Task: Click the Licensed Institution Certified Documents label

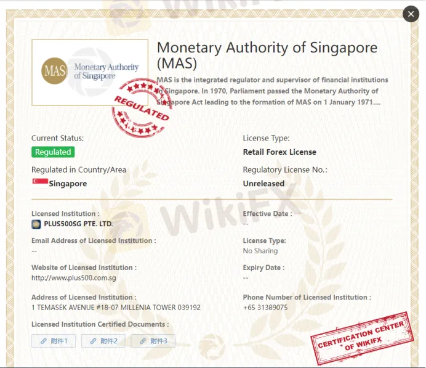Action: [x=100, y=324]
